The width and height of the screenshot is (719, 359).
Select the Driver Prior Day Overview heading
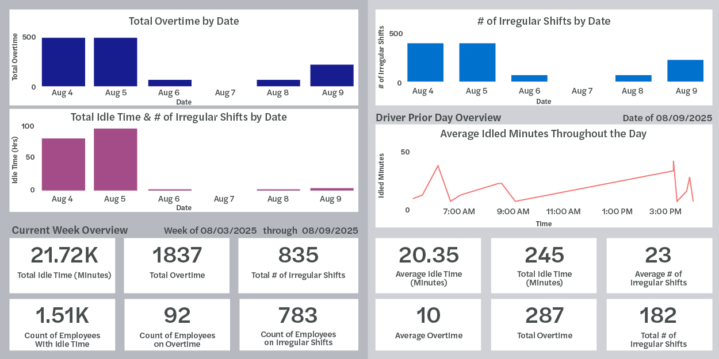click(x=438, y=118)
